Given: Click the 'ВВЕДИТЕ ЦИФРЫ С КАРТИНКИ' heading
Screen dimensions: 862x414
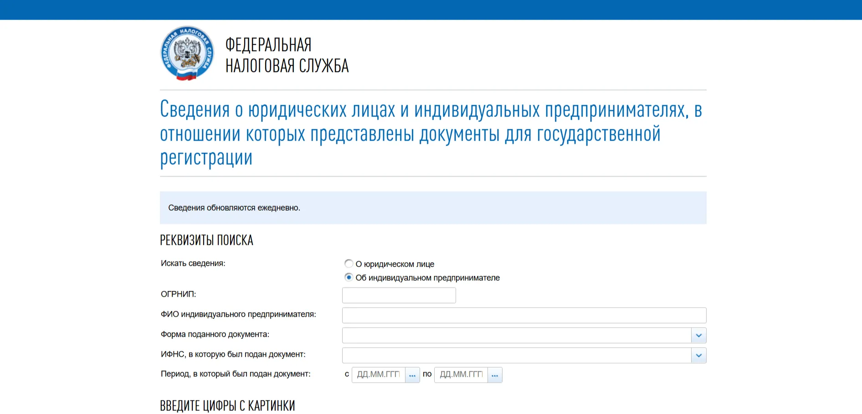Looking at the screenshot, I should 227,405.
